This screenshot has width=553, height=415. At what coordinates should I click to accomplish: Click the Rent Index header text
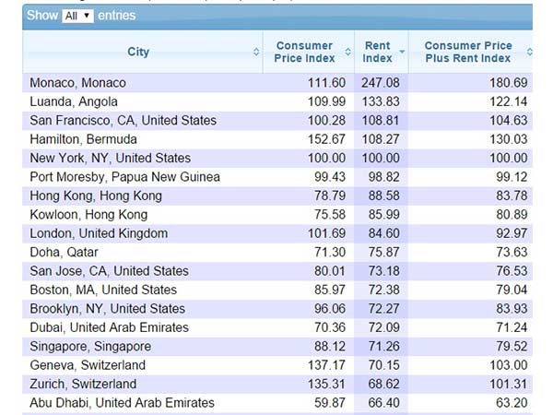coord(378,53)
